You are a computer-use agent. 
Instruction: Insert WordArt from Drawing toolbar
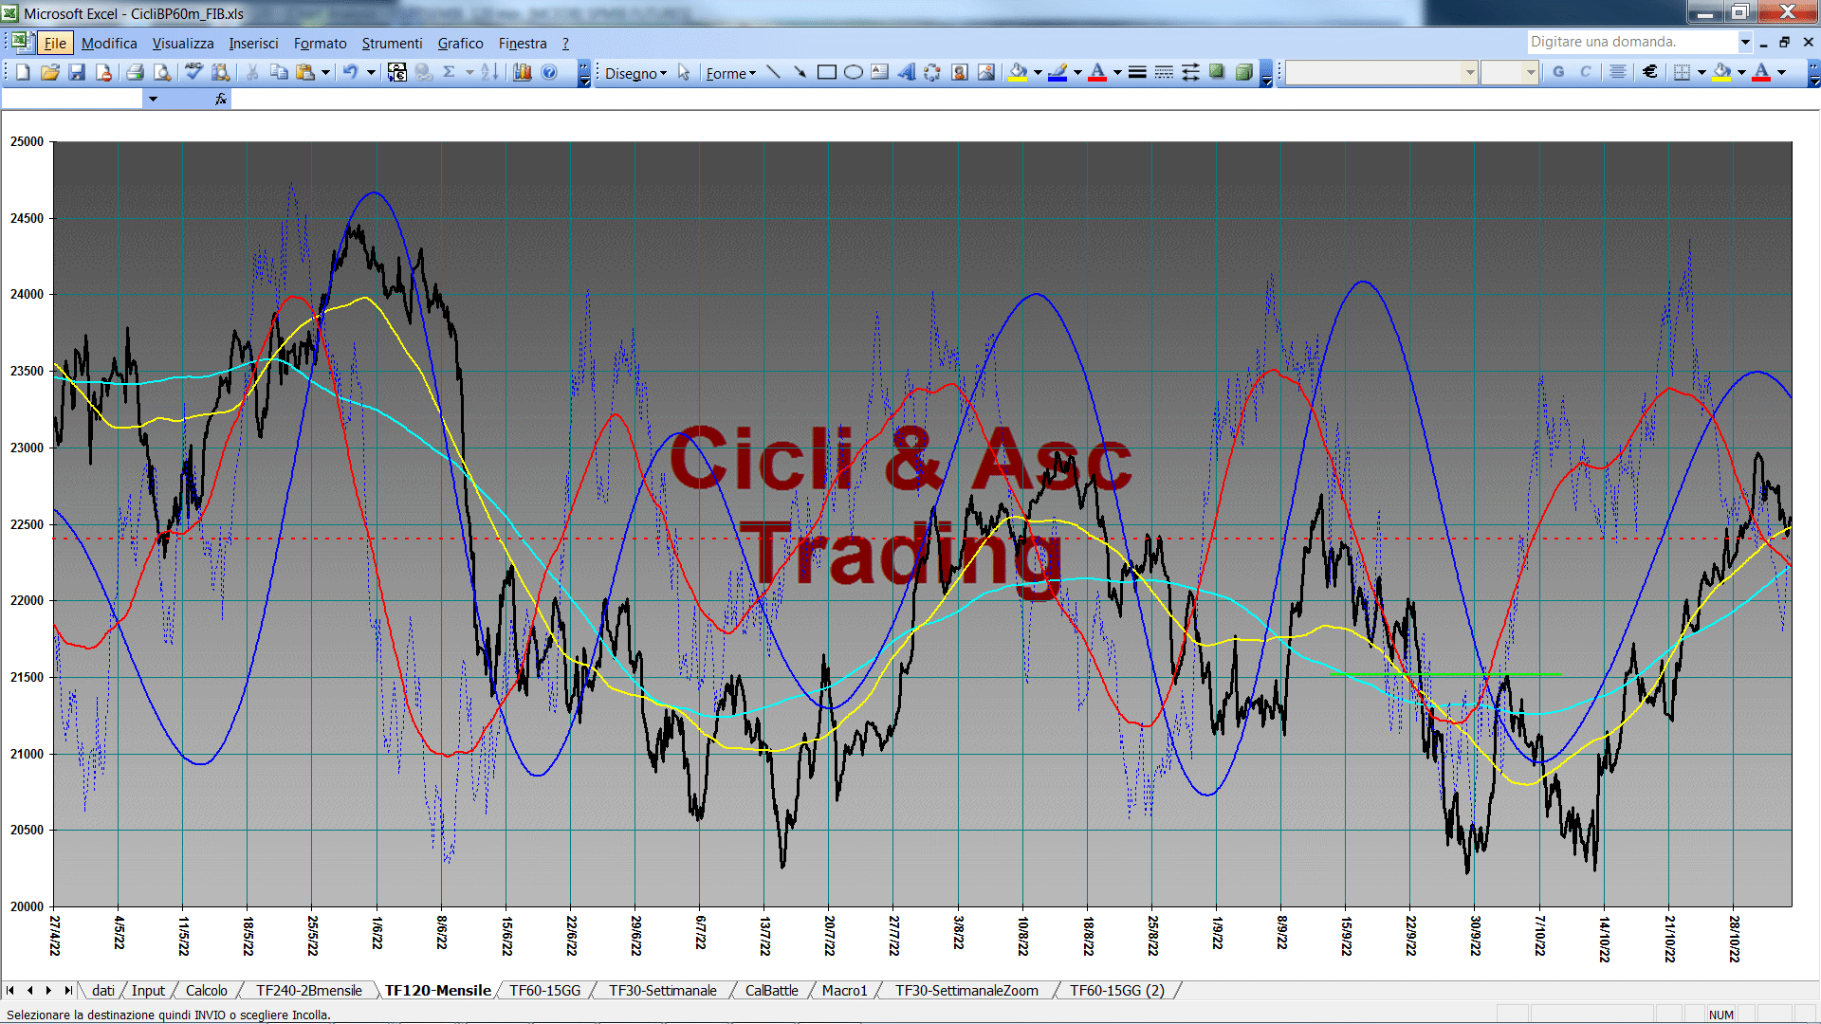(906, 73)
